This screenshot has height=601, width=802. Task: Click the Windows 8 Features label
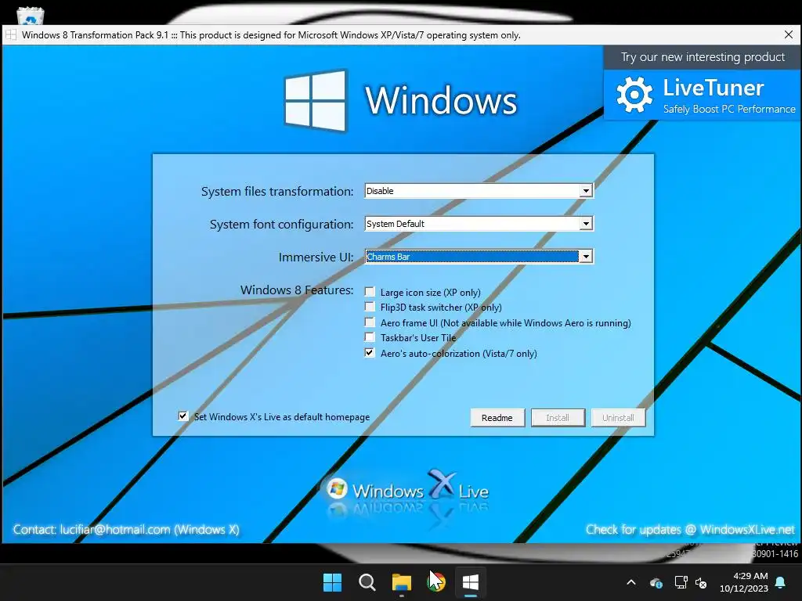(x=297, y=290)
